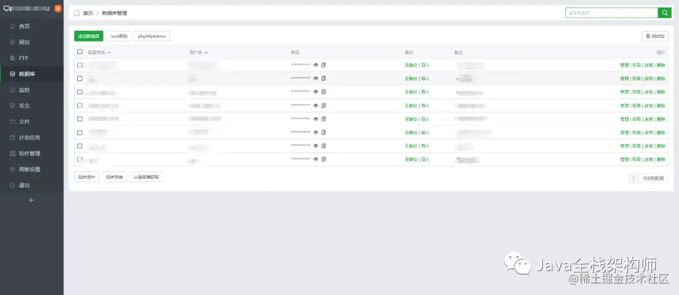Click the home icon in the breadcrumb

click(77, 13)
